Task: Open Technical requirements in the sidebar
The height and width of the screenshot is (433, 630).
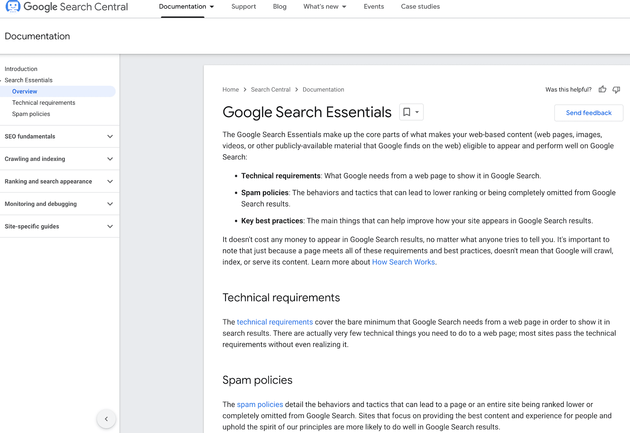Action: [x=44, y=103]
